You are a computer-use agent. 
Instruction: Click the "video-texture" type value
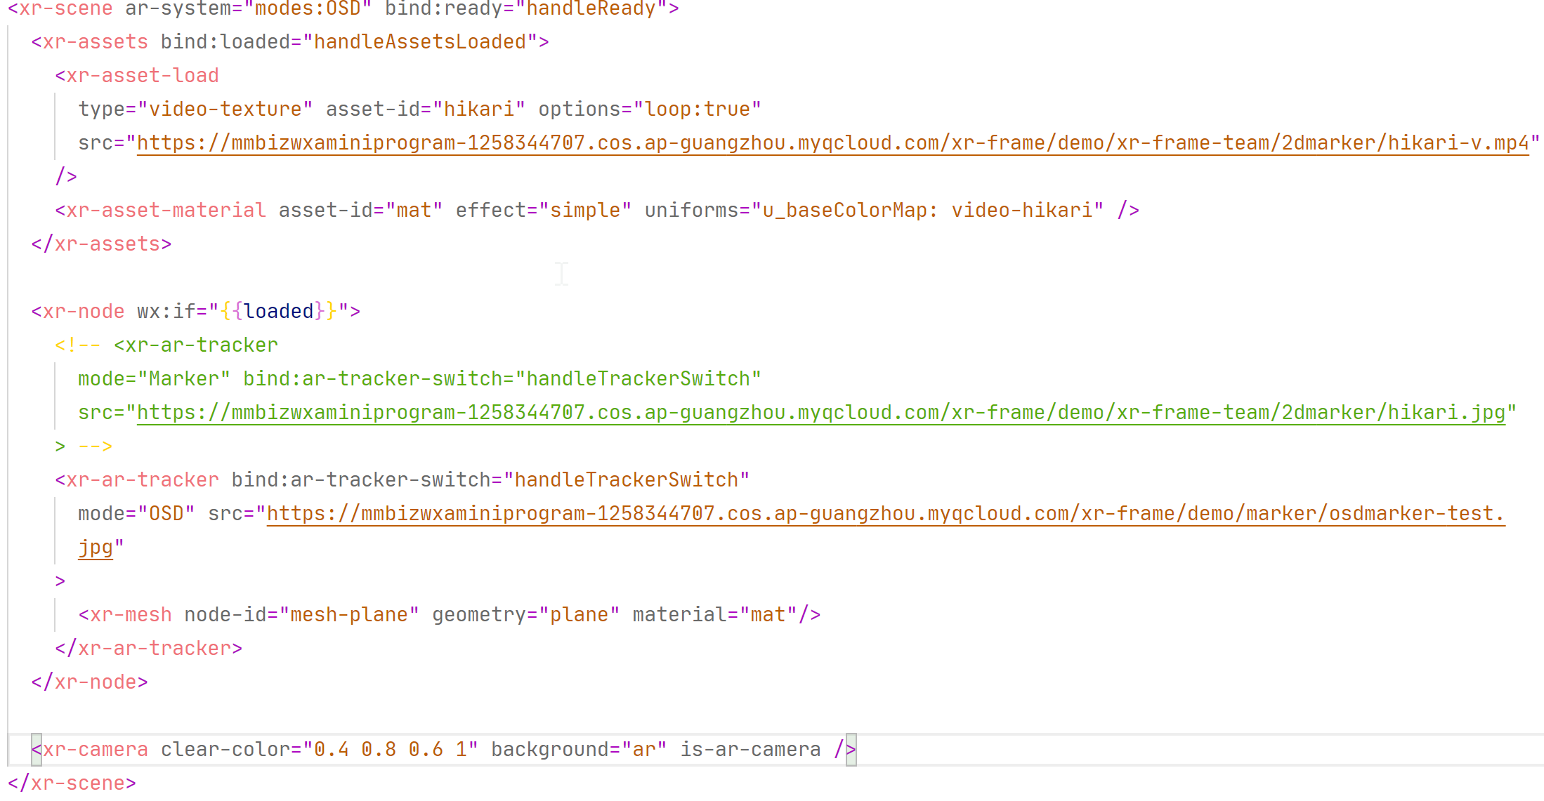(x=225, y=110)
